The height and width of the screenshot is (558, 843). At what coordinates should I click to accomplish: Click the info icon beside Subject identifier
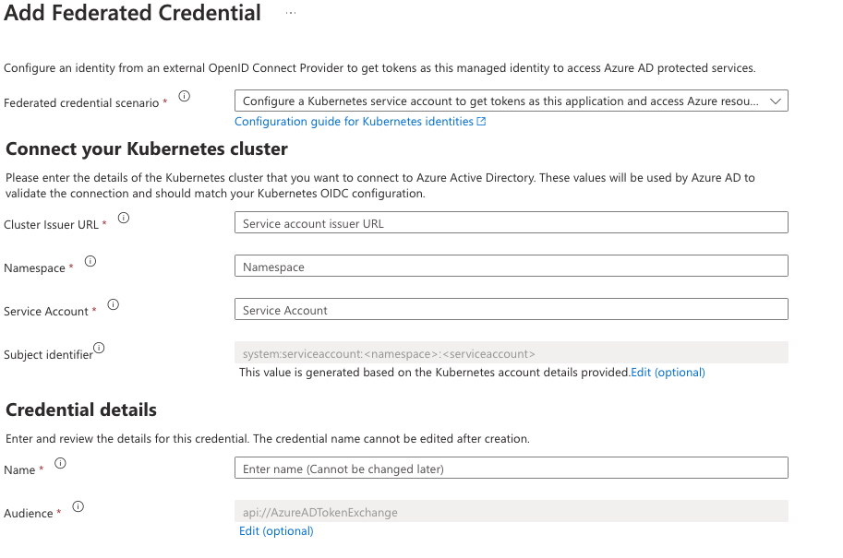coord(100,346)
